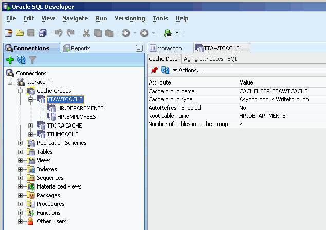
Task: Click the Back navigation arrow icon
Action: tap(126, 33)
